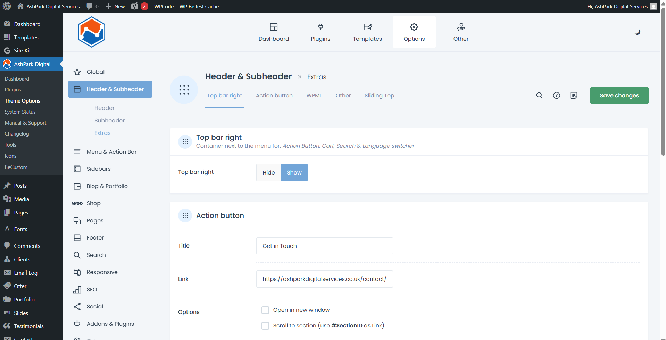Open the Other section via its icon

pos(461,32)
